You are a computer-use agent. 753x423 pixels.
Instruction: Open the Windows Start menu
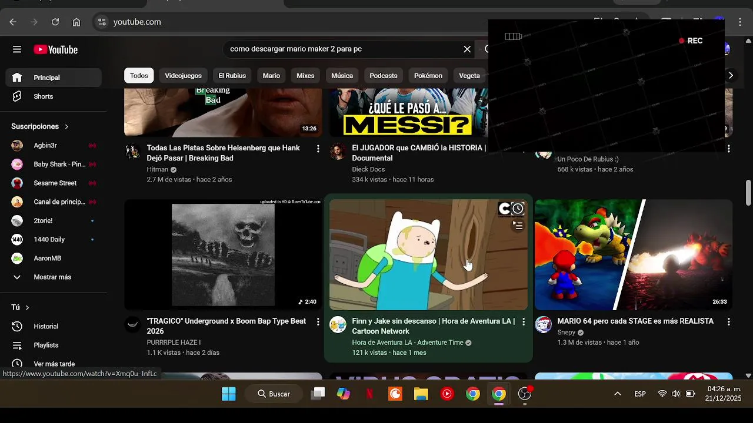pyautogui.click(x=229, y=394)
